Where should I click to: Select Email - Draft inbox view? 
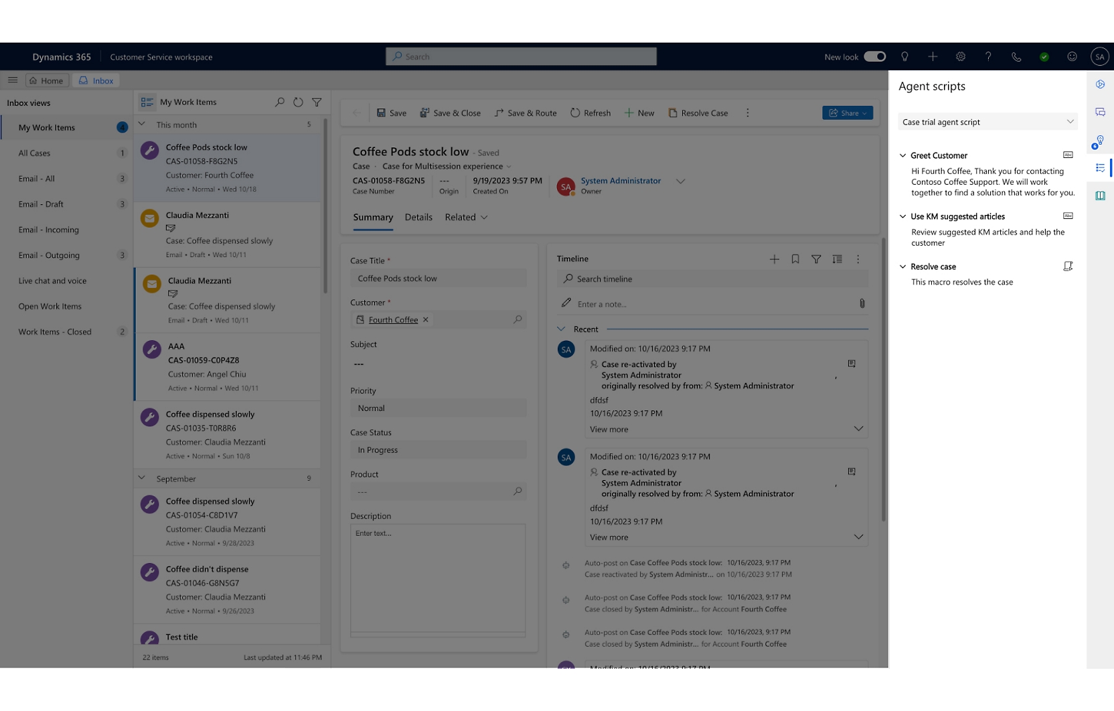point(66,204)
